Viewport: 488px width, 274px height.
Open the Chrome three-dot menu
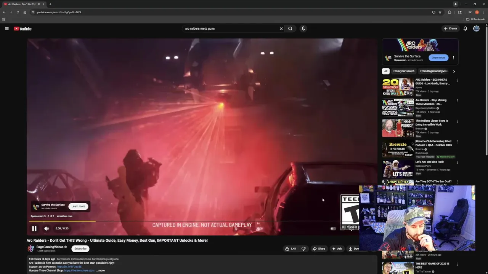(484, 12)
